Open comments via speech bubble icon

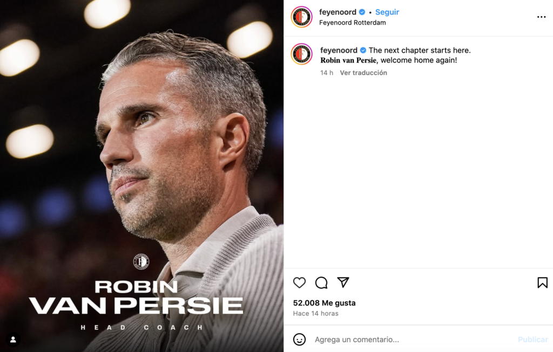[x=321, y=282]
